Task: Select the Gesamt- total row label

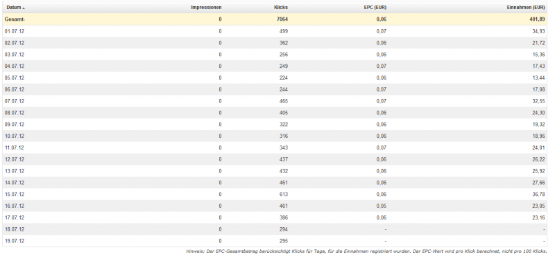Action: (15, 19)
